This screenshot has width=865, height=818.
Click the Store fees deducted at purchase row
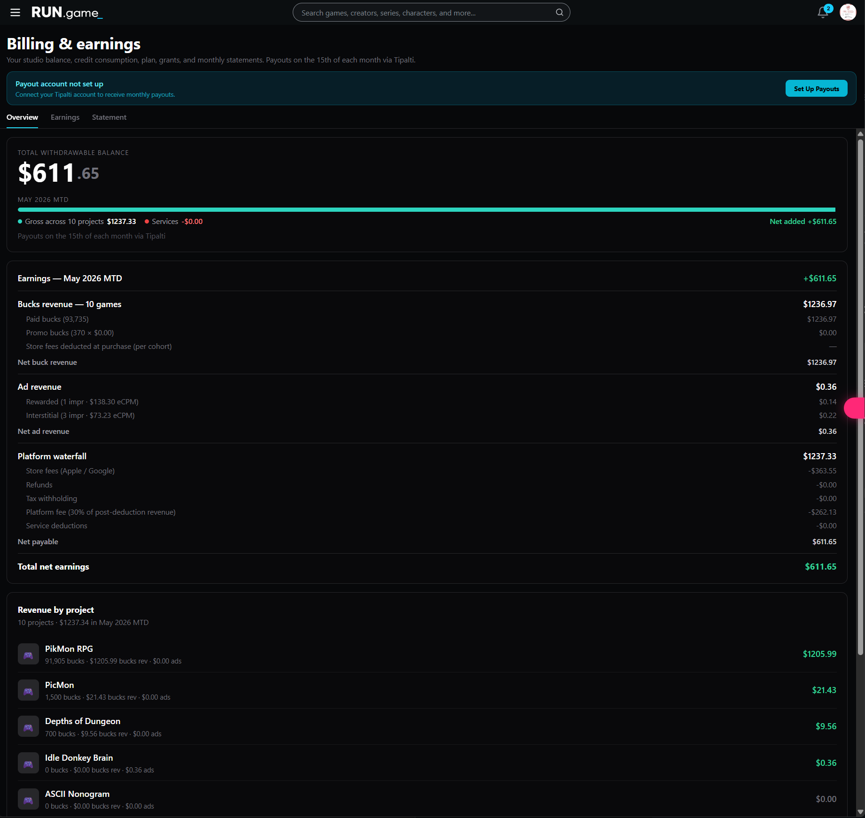(427, 347)
